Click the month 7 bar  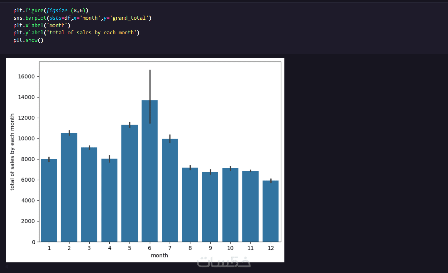click(170, 190)
